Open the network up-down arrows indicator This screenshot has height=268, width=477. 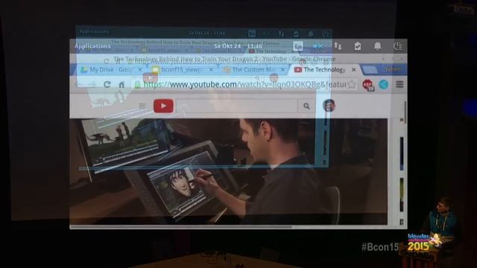338,46
